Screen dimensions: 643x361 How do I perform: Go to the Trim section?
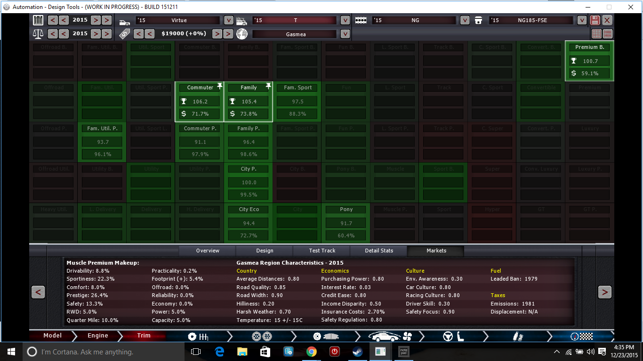click(x=144, y=336)
